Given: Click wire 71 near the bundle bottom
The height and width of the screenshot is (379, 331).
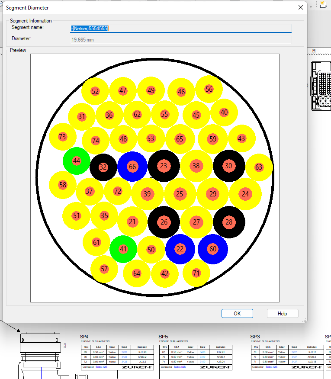Looking at the screenshot, I should click(196, 273).
